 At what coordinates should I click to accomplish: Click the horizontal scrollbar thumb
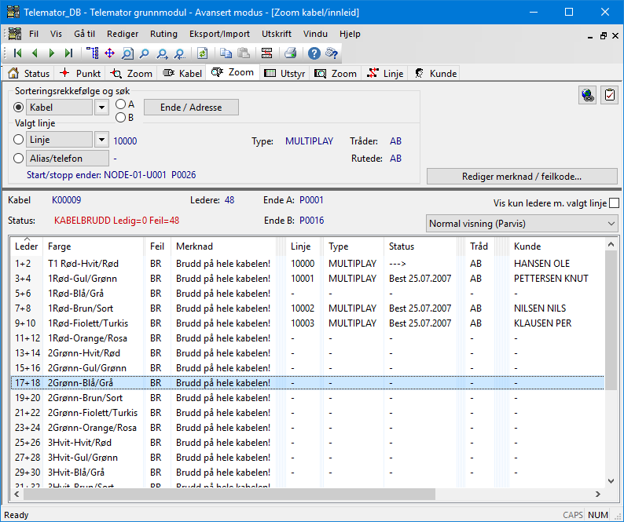(x=229, y=495)
